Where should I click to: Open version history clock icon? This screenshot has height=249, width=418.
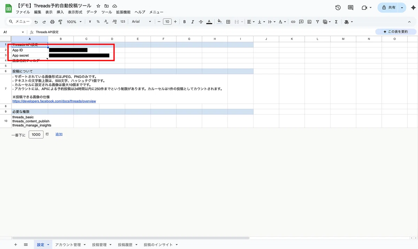[338, 8]
